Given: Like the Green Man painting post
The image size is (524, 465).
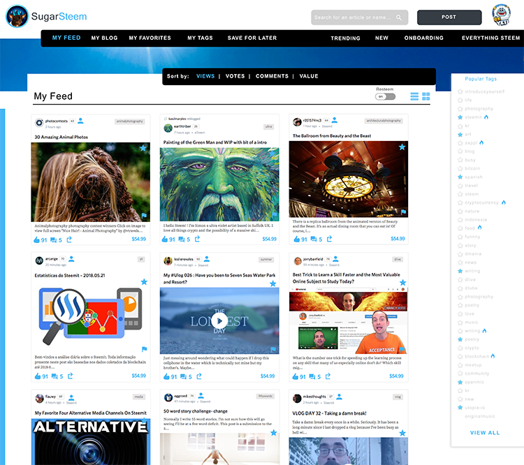Looking at the screenshot, I should pyautogui.click(x=165, y=239).
